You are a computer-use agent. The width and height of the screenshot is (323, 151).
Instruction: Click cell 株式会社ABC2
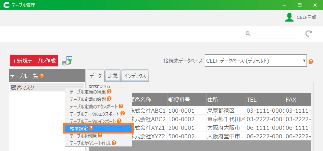(149, 119)
